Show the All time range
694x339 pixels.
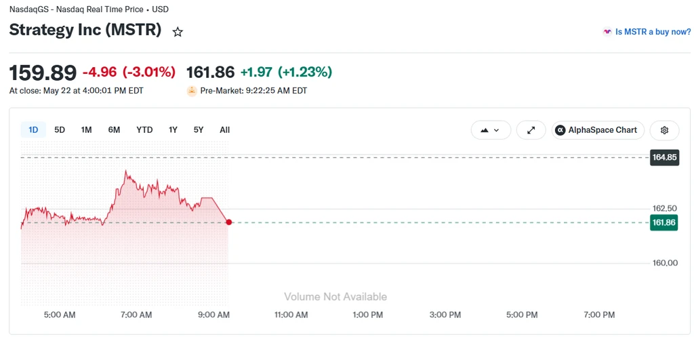pos(225,130)
